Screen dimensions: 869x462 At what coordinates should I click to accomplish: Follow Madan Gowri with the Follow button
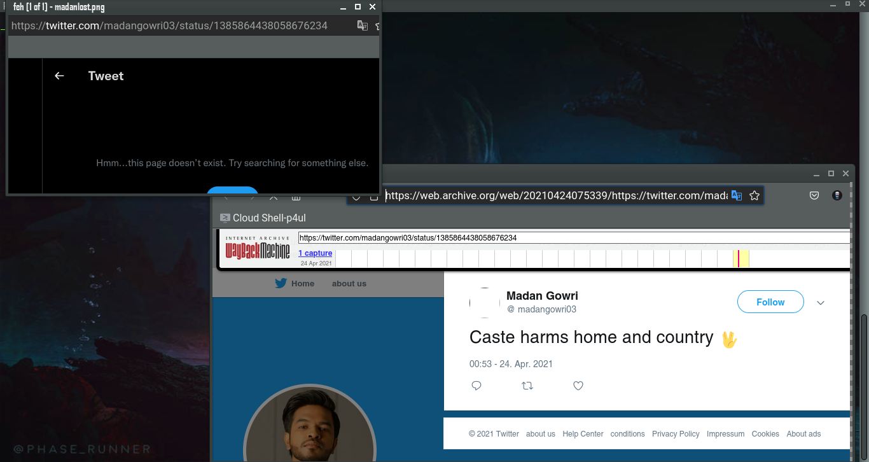click(770, 302)
